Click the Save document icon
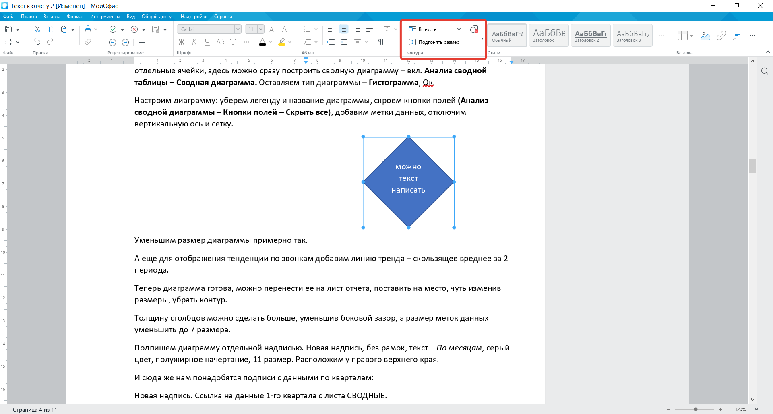The image size is (773, 414). click(x=8, y=29)
